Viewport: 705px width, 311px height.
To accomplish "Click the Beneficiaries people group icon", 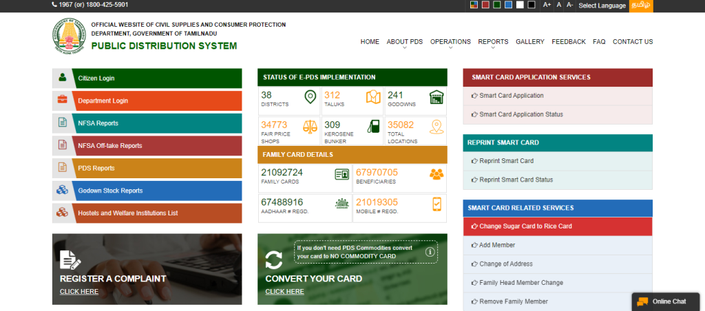I will (x=436, y=174).
